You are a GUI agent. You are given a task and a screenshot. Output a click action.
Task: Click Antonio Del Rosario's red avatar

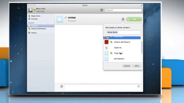[107, 42]
